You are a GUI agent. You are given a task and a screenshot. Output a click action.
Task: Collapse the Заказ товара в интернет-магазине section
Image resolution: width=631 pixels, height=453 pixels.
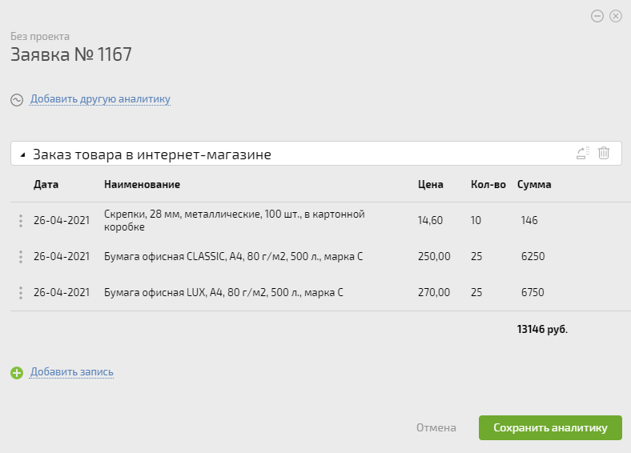coord(23,154)
